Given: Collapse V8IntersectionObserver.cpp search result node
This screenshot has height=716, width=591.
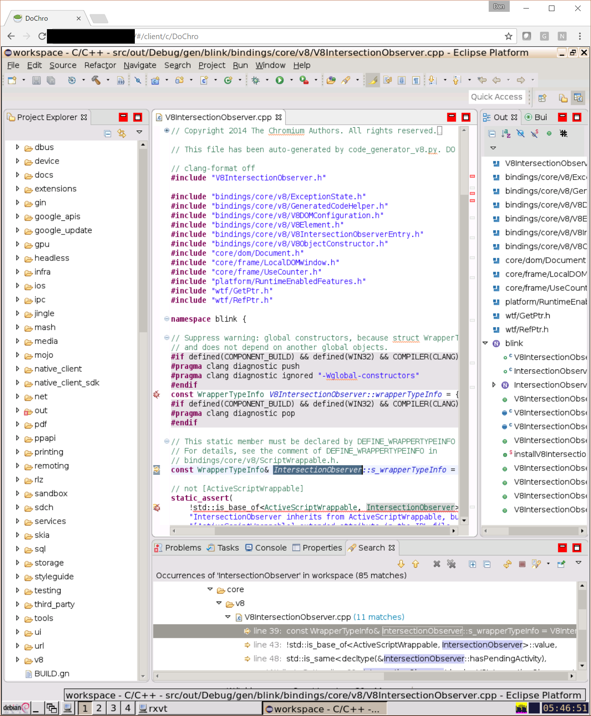Looking at the screenshot, I should tap(228, 617).
